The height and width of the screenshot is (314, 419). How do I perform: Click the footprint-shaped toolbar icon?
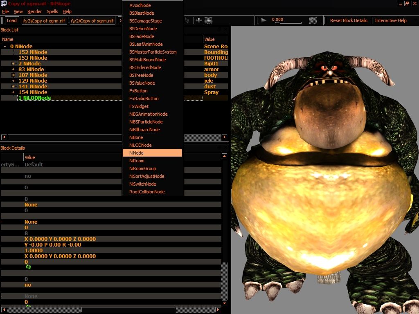tap(187, 20)
